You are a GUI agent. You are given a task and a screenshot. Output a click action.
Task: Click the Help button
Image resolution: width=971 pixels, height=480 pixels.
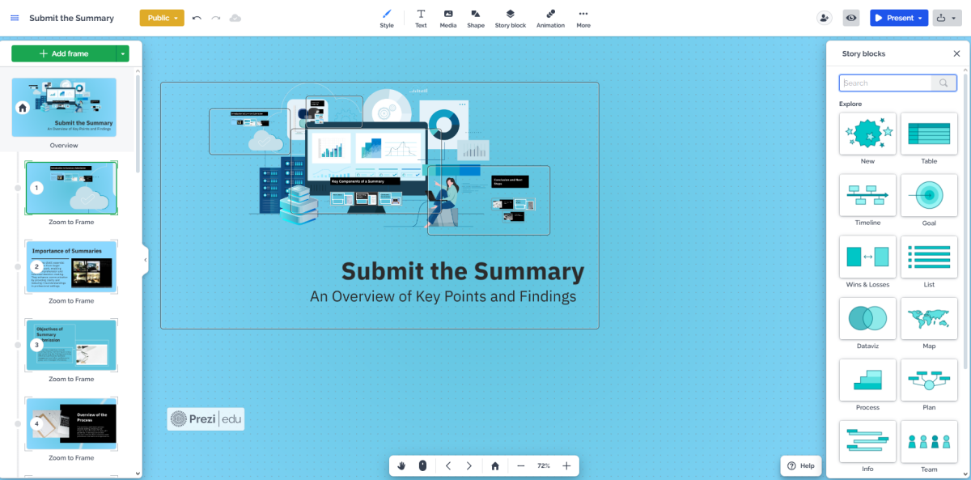[801, 466]
